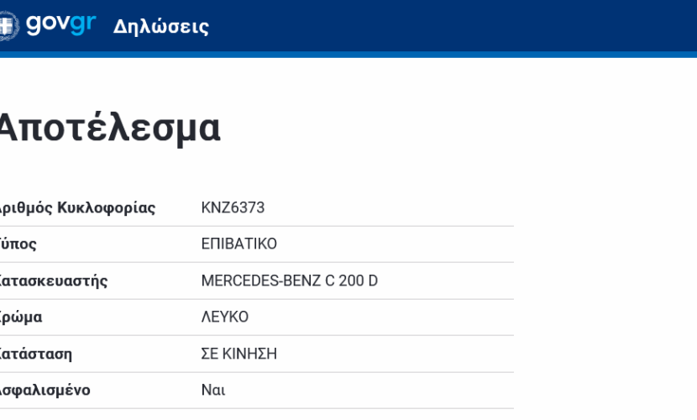Select the Κατάσταση row label
This screenshot has height=420, width=697.
click(x=35, y=354)
